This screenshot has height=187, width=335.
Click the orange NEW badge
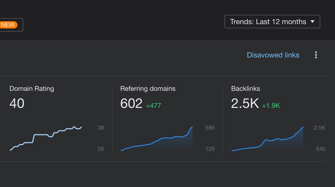[8, 25]
